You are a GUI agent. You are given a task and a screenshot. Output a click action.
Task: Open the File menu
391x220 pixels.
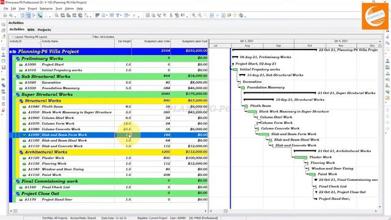(x=5, y=9)
